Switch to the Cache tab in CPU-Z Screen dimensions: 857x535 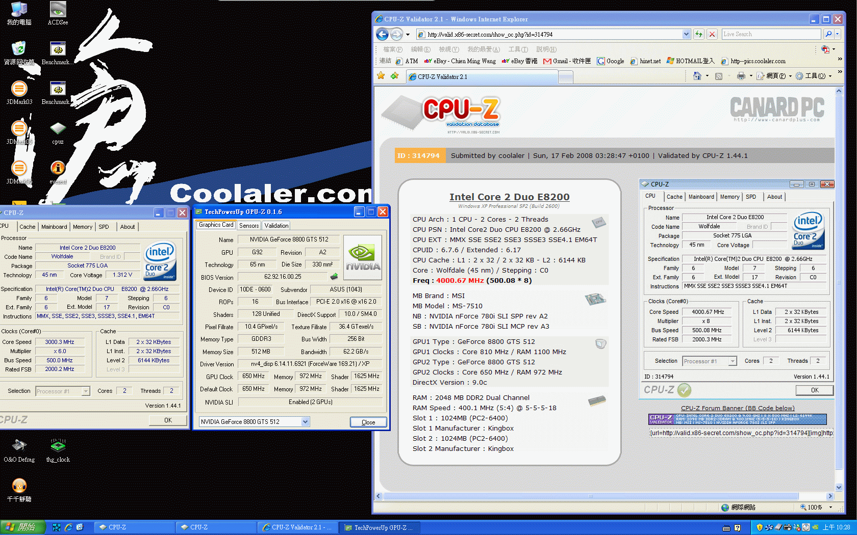[x=27, y=227]
